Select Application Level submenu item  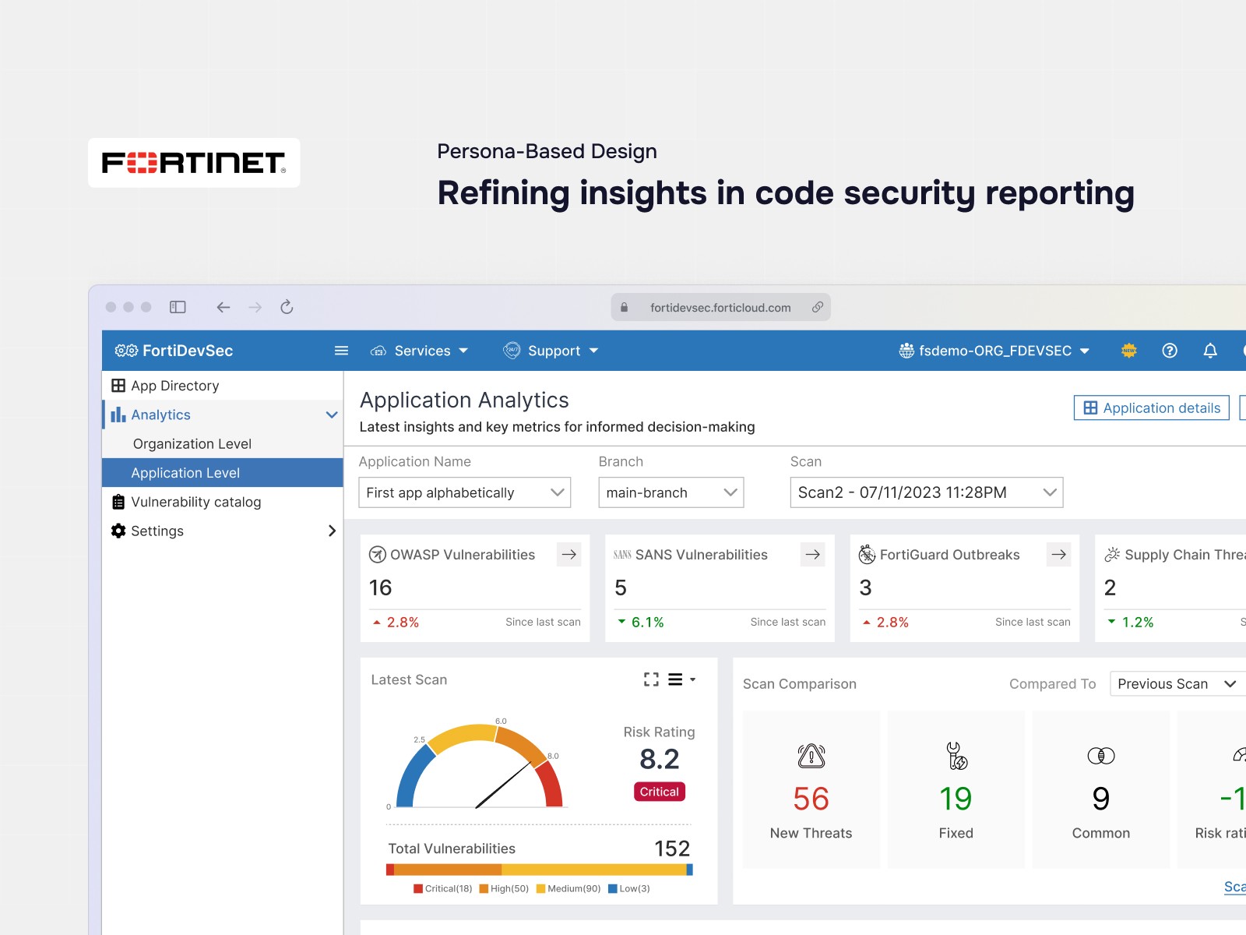(x=223, y=473)
